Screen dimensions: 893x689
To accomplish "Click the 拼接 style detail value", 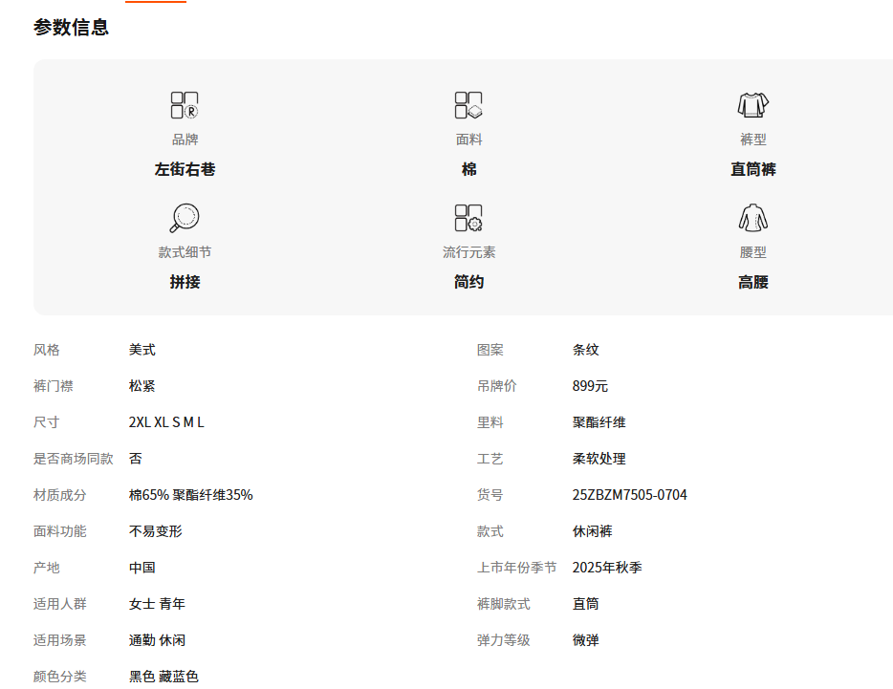I will tap(185, 282).
